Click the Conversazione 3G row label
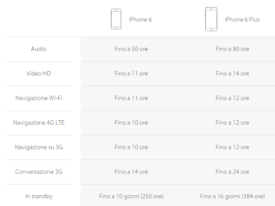This screenshot has height=206, width=275. pos(39,172)
